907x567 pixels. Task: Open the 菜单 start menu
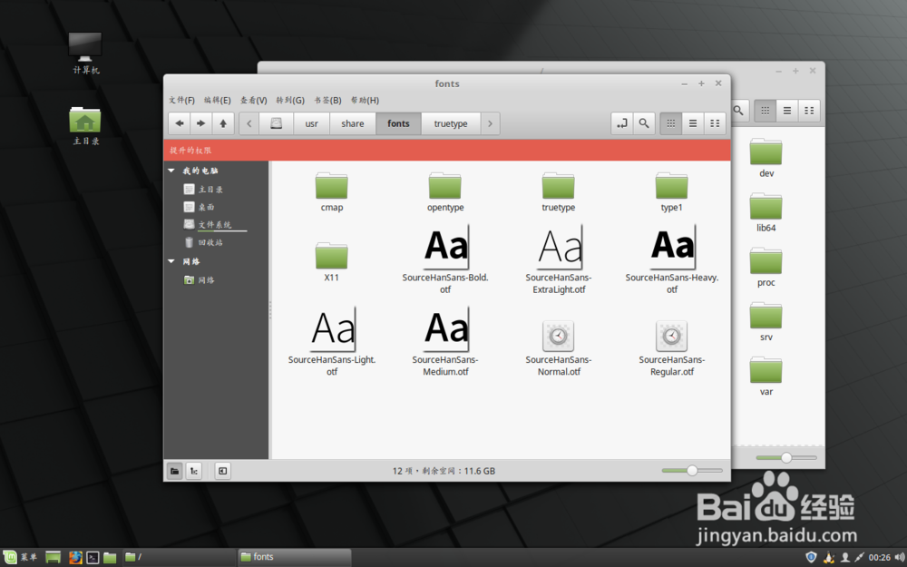pos(20,557)
